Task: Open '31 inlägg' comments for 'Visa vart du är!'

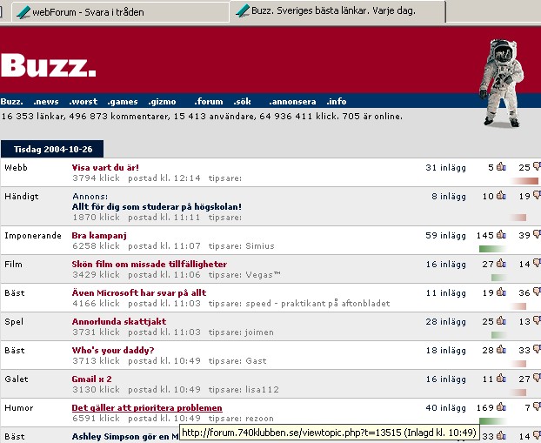Action: (x=445, y=168)
